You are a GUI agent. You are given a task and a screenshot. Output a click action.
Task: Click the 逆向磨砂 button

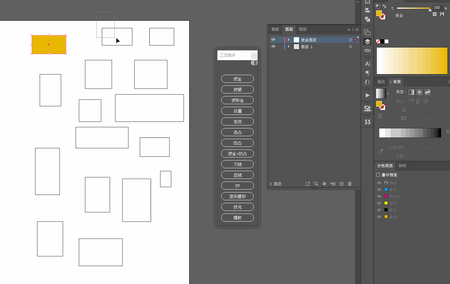237,196
